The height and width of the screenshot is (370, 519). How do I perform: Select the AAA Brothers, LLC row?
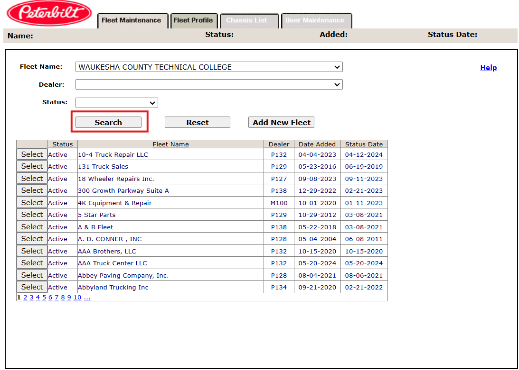tap(32, 251)
